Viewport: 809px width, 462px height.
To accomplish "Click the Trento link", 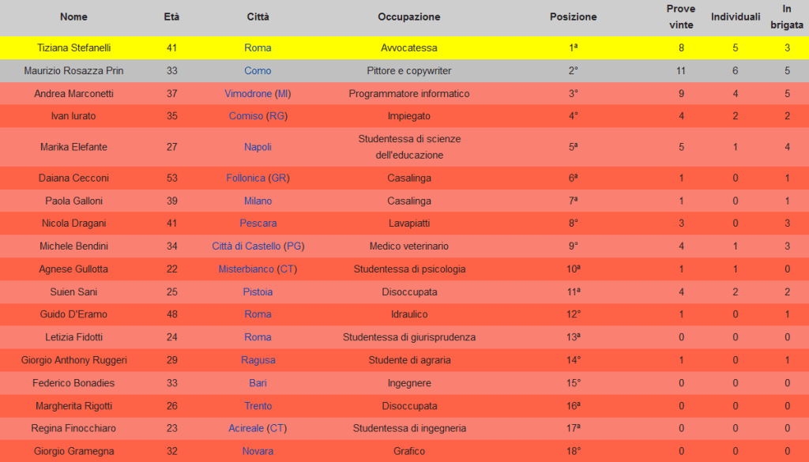I will tap(258, 406).
